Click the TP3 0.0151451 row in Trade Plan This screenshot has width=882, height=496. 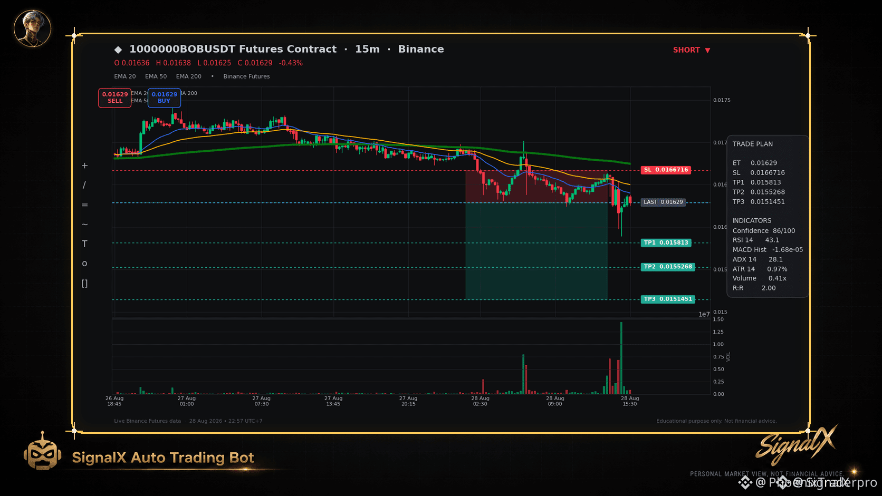(759, 202)
